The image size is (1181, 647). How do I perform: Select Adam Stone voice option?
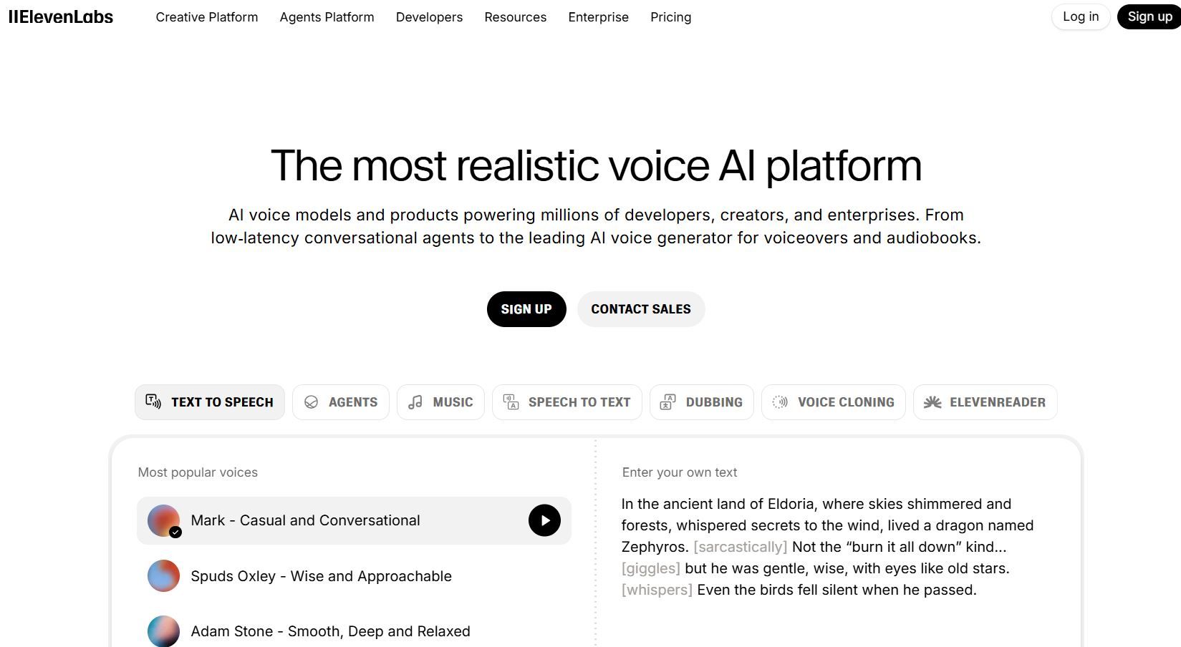[330, 631]
